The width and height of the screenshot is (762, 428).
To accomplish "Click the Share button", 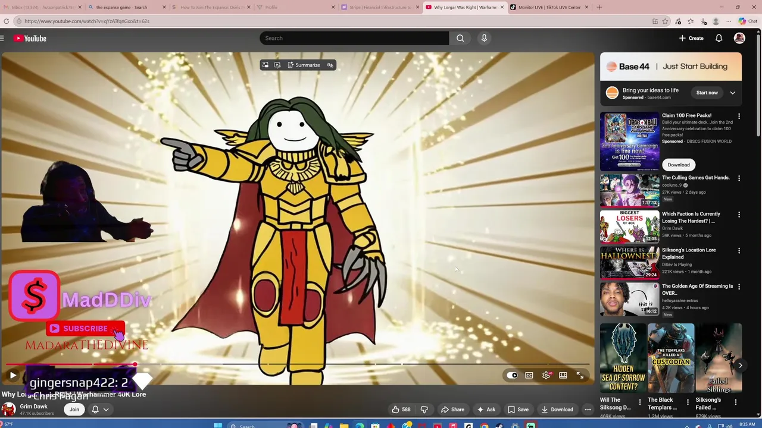I will [x=452, y=409].
